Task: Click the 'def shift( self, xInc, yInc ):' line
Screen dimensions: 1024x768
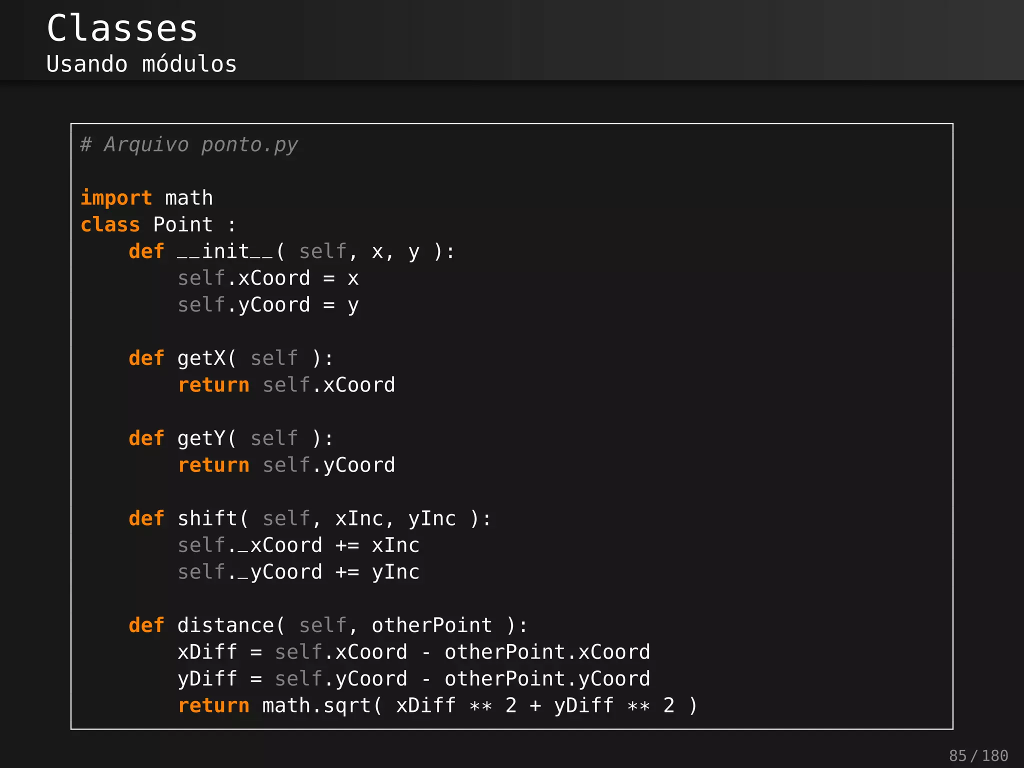Action: pos(310,518)
